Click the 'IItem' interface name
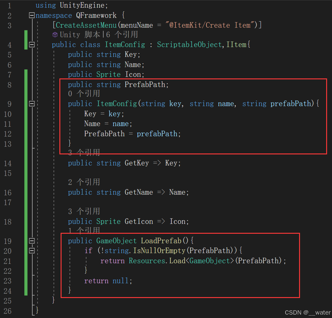The image size is (332, 318). pos(236,45)
